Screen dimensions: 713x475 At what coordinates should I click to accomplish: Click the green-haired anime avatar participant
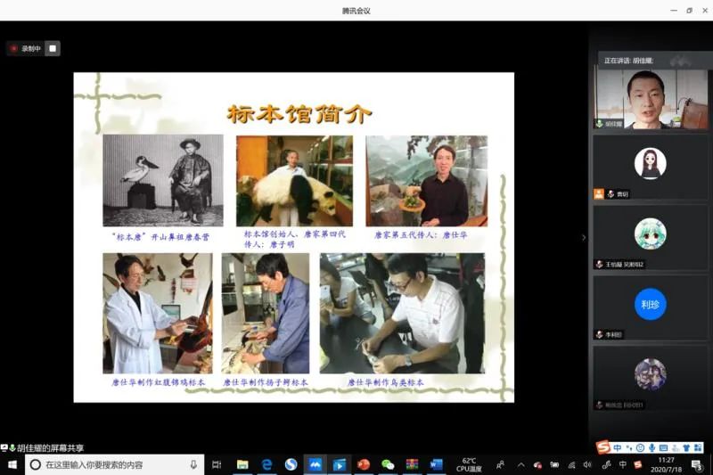pos(651,233)
